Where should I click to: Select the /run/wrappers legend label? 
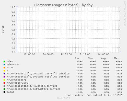point(17,80)
